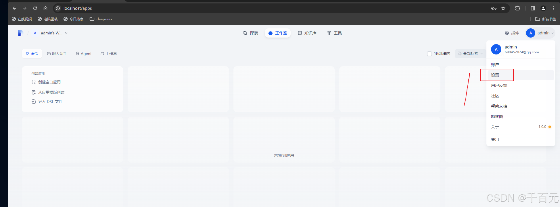
Task: Collapse the admin account dropdown
Action: point(540,33)
